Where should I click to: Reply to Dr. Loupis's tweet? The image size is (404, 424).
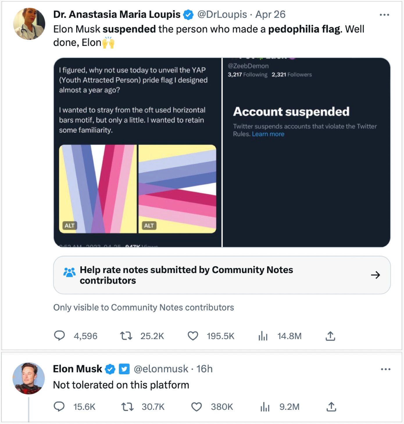60,336
